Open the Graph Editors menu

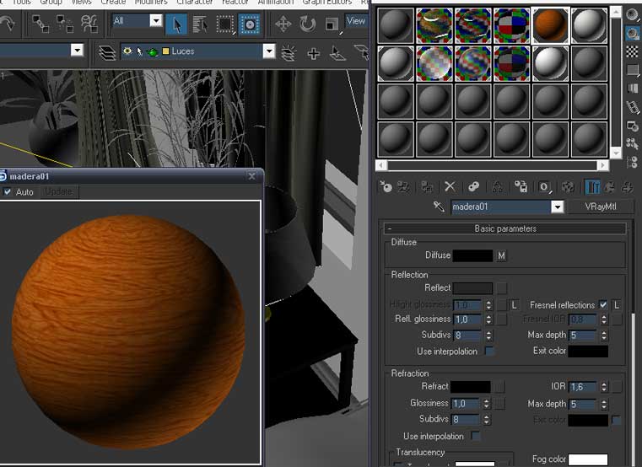[x=327, y=2]
